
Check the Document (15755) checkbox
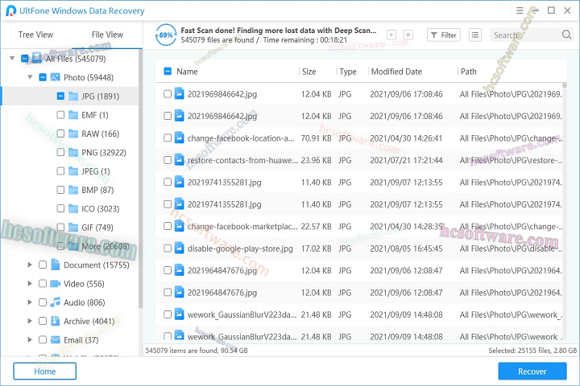[43, 265]
